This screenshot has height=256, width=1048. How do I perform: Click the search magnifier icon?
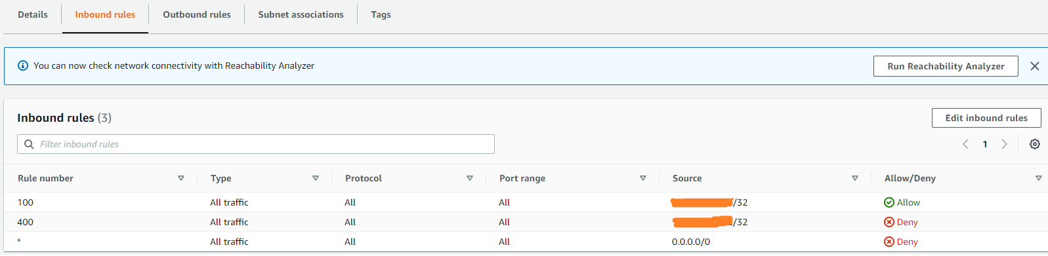click(29, 144)
